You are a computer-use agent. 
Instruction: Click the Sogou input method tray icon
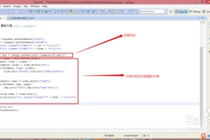click(x=203, y=135)
